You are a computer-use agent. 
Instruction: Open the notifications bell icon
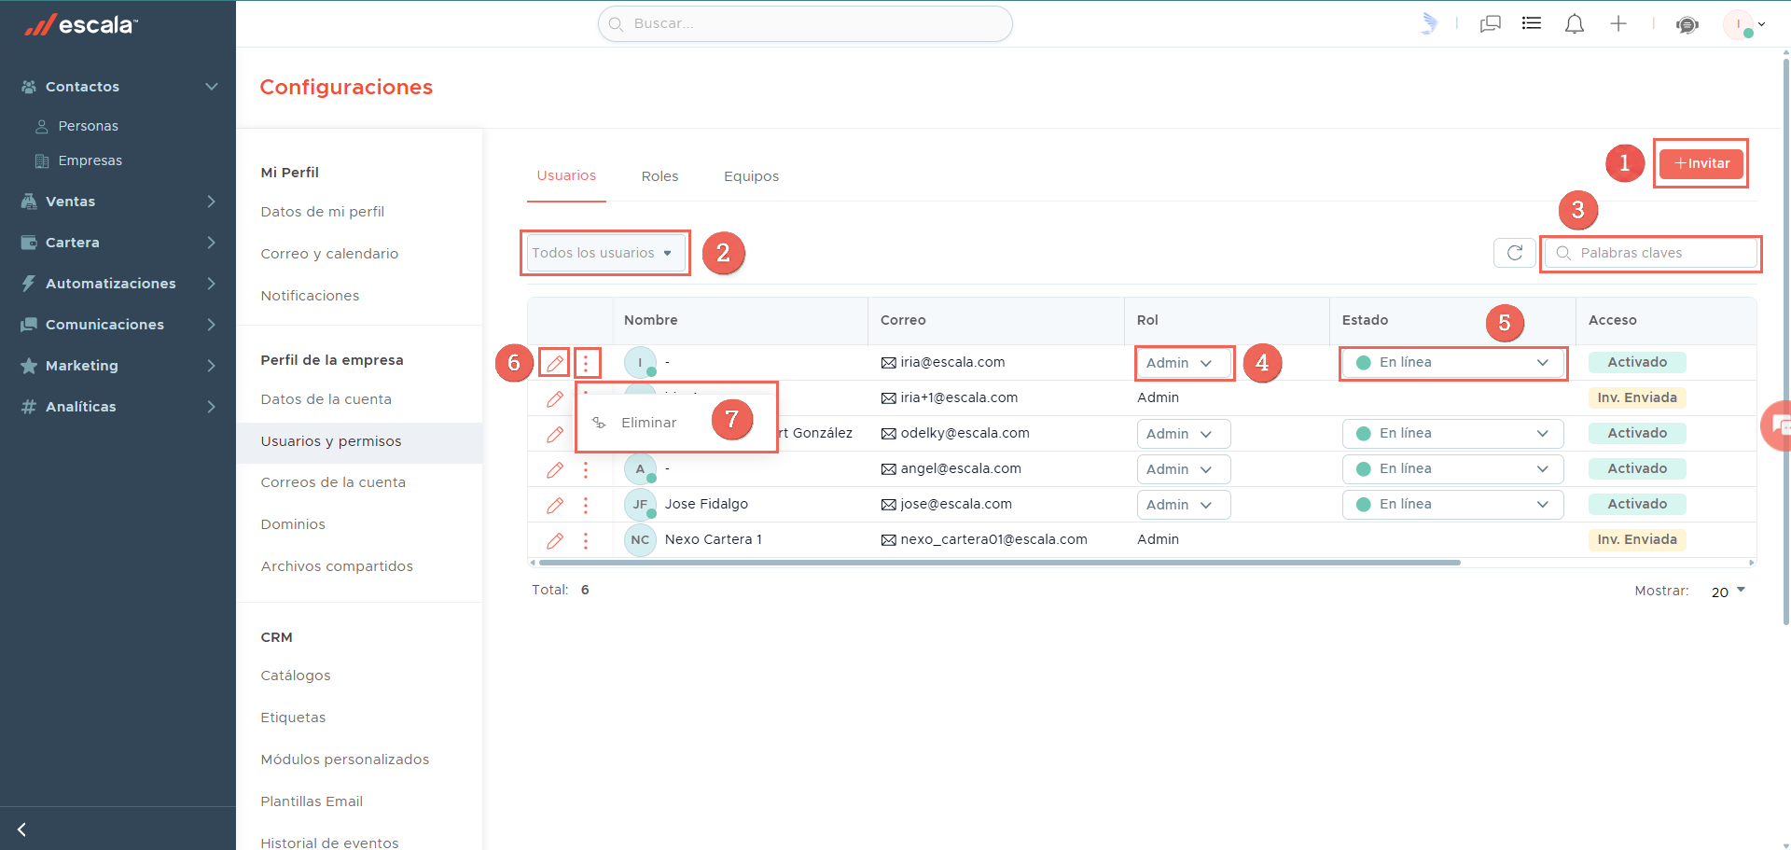[x=1575, y=24]
